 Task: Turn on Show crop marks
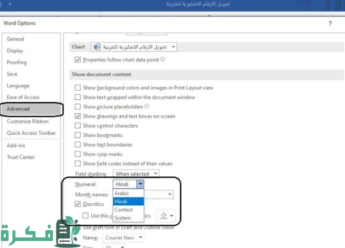click(78, 154)
